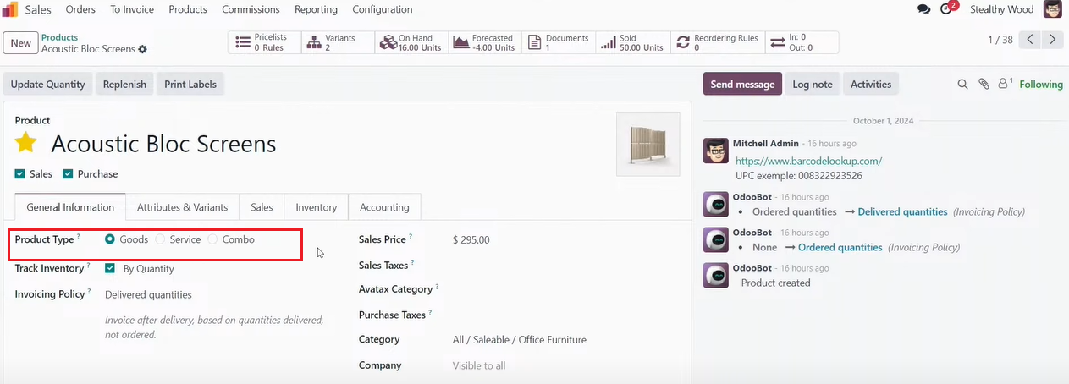Click the Log note button
This screenshot has height=384, width=1069.
(x=813, y=85)
